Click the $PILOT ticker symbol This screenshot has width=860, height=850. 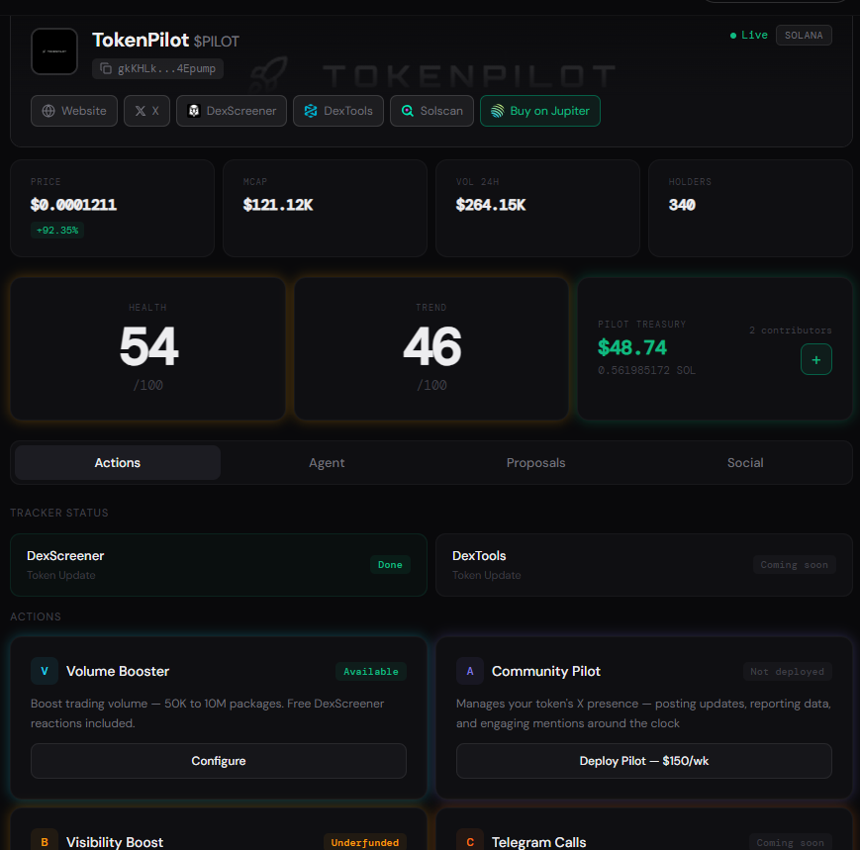[216, 42]
